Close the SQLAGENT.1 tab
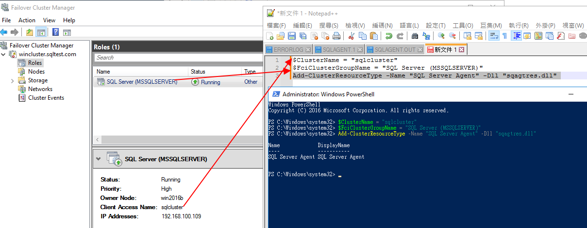Viewport: 587px width, 228px height. point(360,49)
